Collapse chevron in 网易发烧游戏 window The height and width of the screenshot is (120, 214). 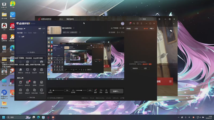tap(174, 24)
